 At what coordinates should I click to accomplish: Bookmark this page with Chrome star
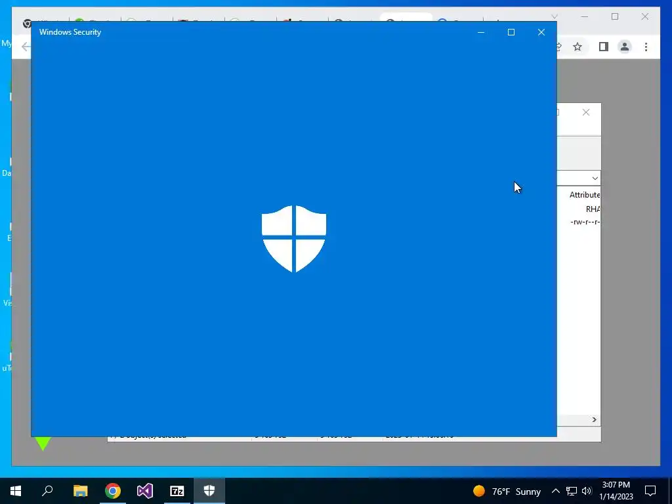point(577,47)
